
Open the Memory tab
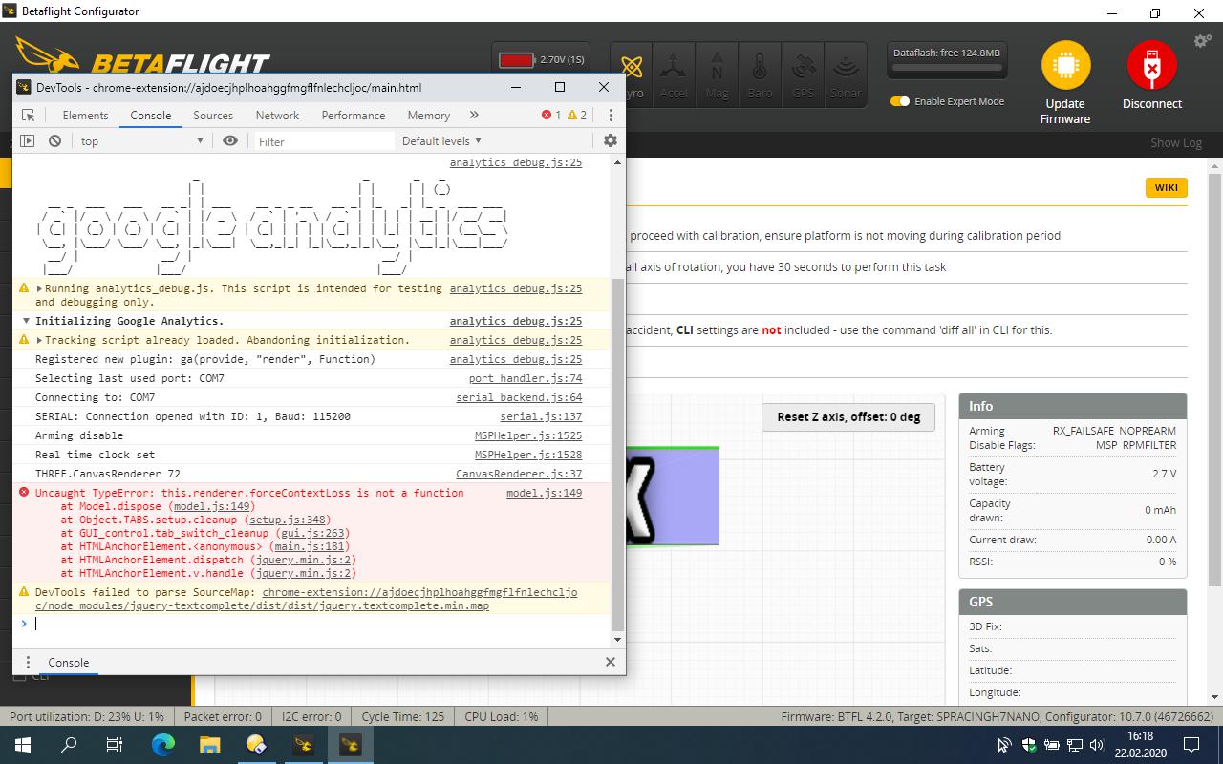pyautogui.click(x=428, y=115)
